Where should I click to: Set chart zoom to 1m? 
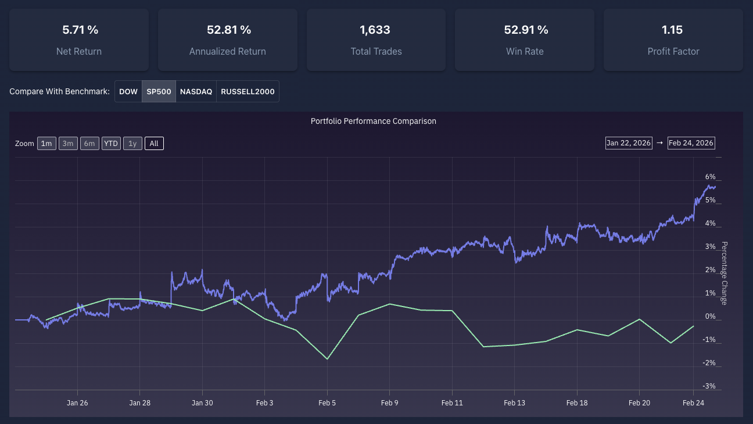(46, 143)
